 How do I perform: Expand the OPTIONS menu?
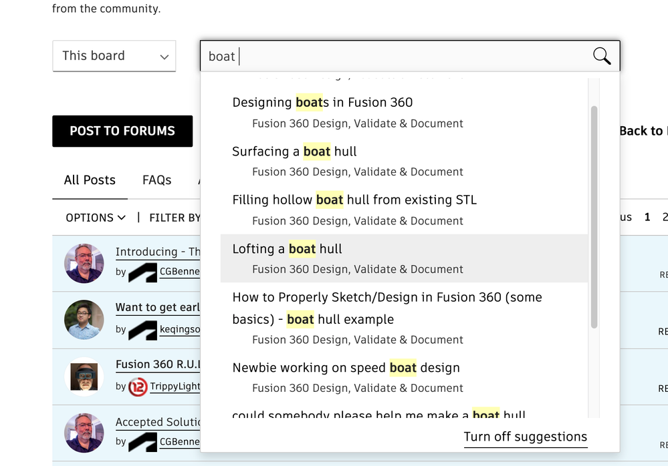tap(96, 218)
